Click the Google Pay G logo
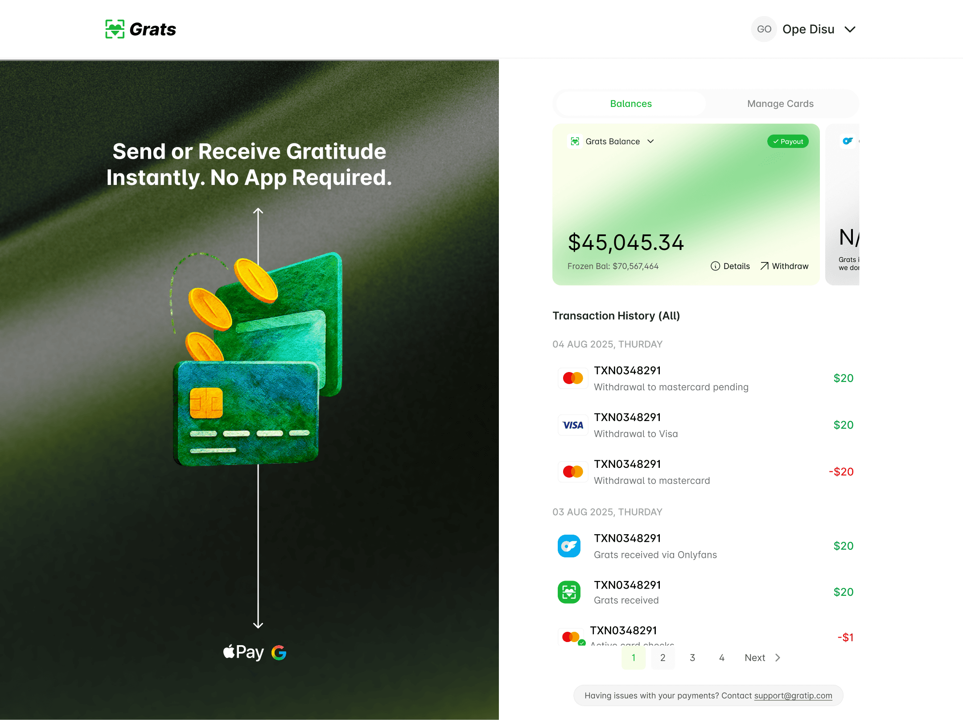This screenshot has height=720, width=963. point(279,652)
